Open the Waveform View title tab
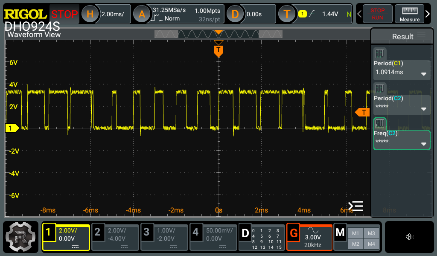 pos(34,35)
